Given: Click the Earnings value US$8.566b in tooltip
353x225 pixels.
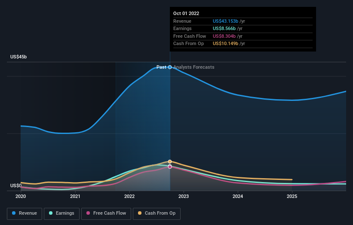Looking at the screenshot, I should click(224, 28).
